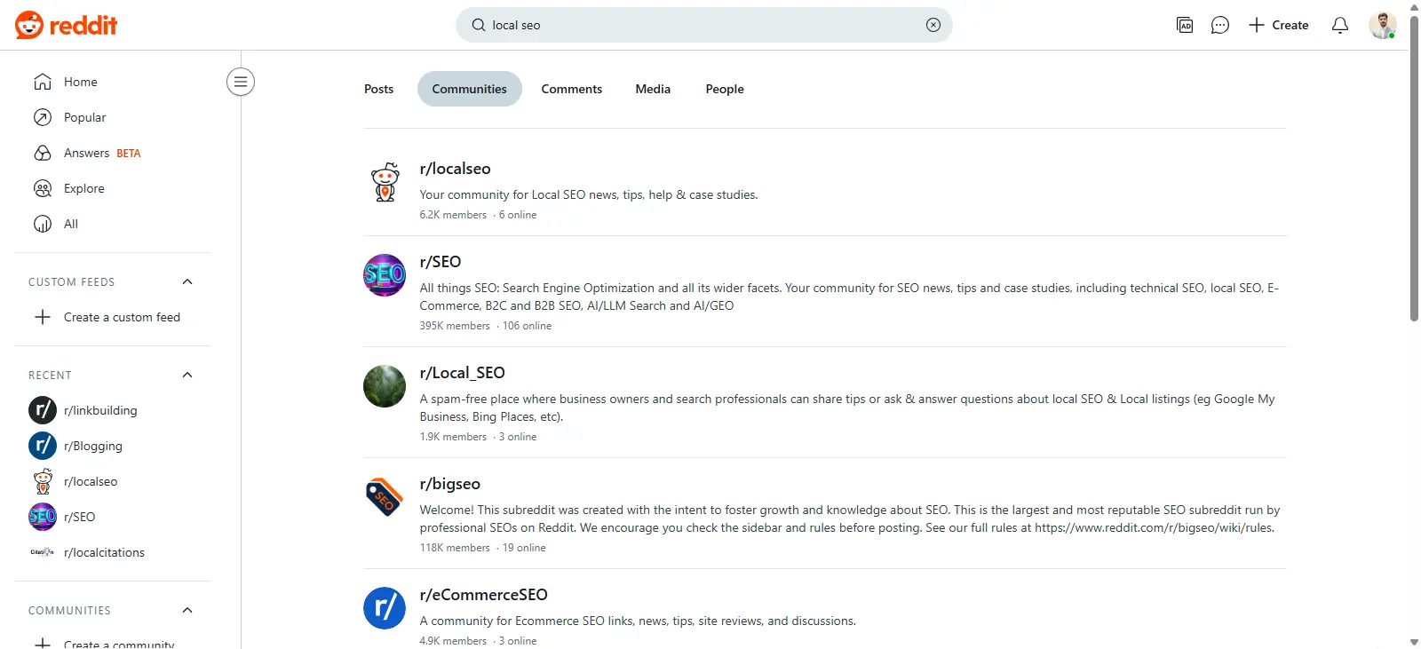
Task: Clear the search field with X icon
Action: click(933, 25)
